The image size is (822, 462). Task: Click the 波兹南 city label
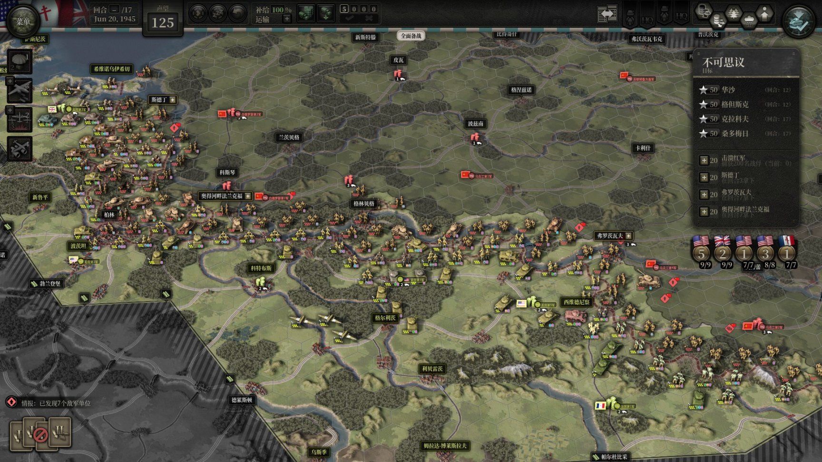click(x=475, y=124)
